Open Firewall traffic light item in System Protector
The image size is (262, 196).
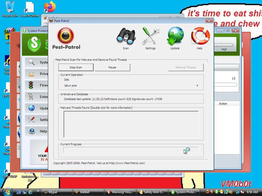point(36,85)
